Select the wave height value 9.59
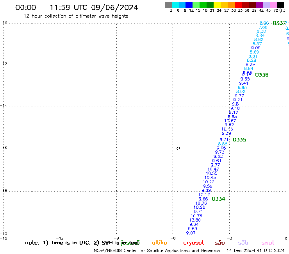Image resolution: width=289 pixels, height=254 pixels. click(x=208, y=186)
